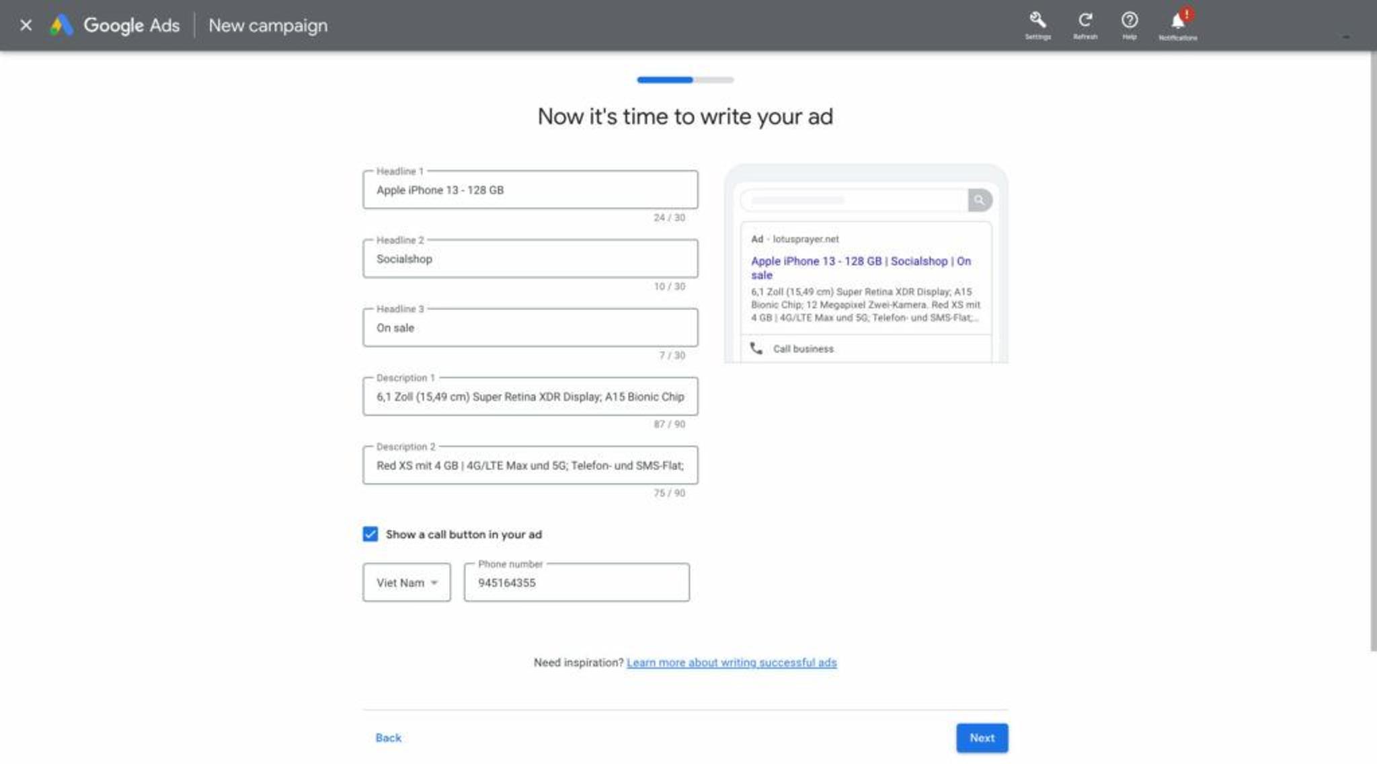Click the search magnifier in the ad preview
This screenshot has height=764, width=1377.
[980, 200]
